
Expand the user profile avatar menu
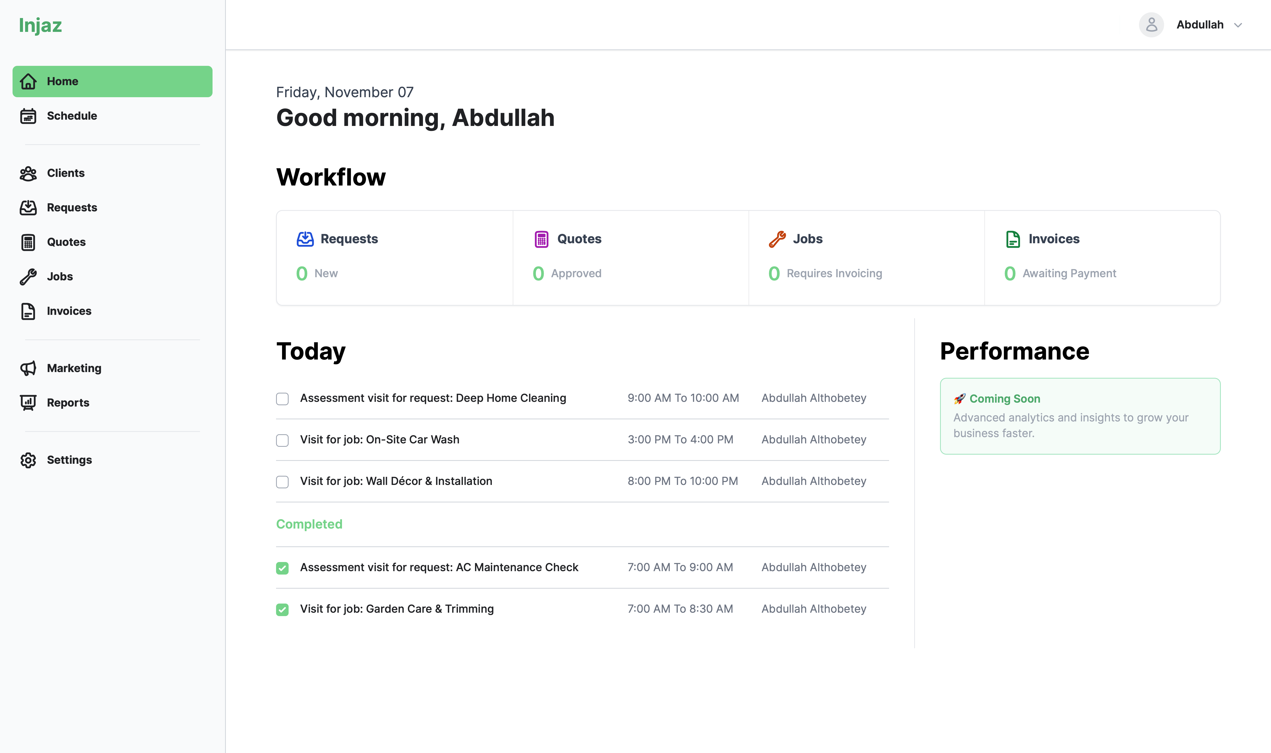[x=1151, y=24]
